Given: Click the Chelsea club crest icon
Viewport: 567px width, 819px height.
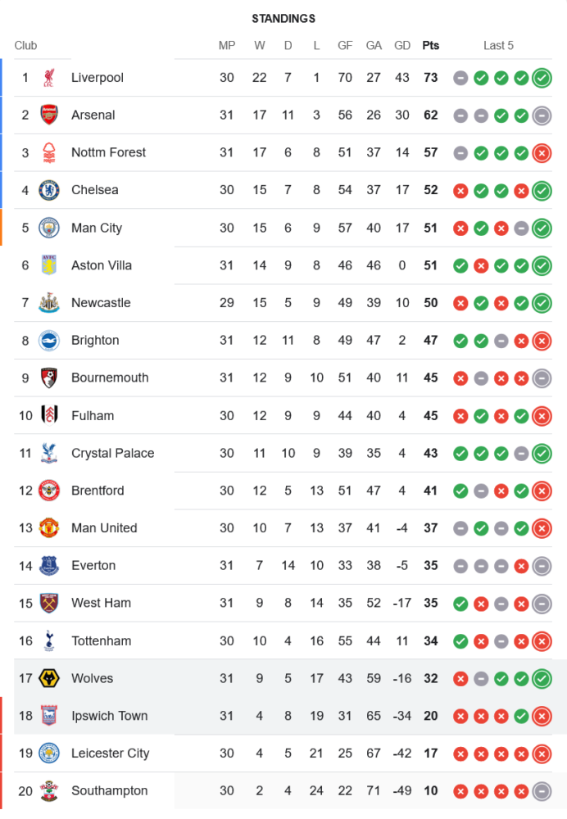Looking at the screenshot, I should [x=49, y=190].
